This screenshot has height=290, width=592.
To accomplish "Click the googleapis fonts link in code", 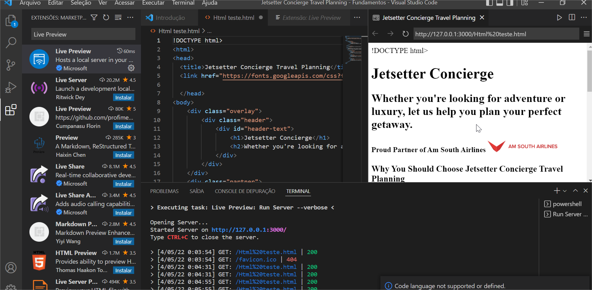I will pyautogui.click(x=282, y=76).
